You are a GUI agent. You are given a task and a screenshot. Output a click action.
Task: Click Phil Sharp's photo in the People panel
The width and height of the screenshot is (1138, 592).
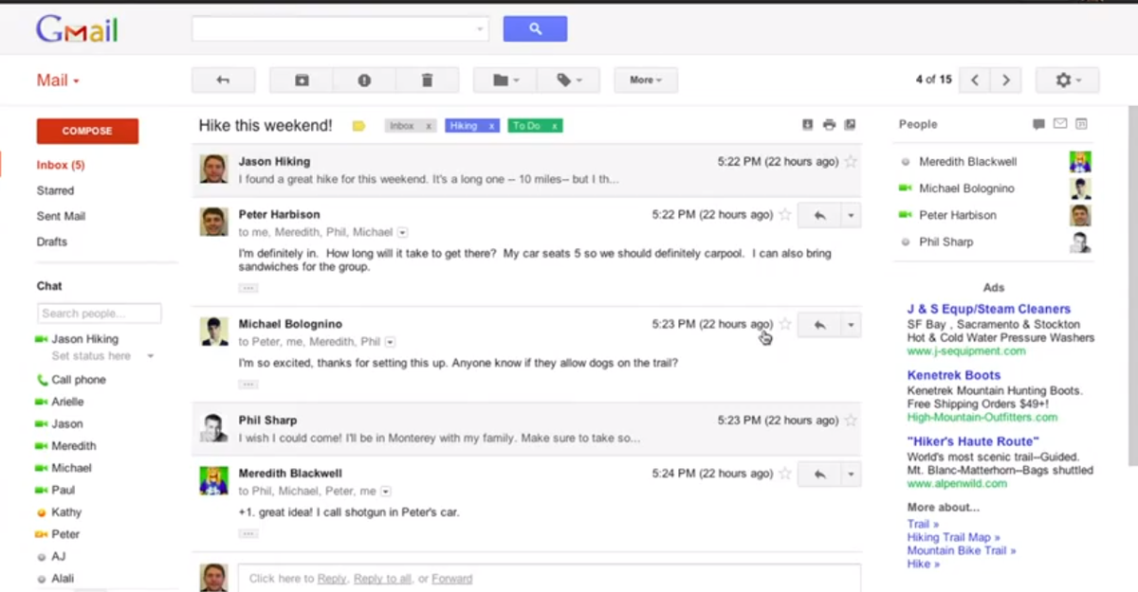point(1080,242)
